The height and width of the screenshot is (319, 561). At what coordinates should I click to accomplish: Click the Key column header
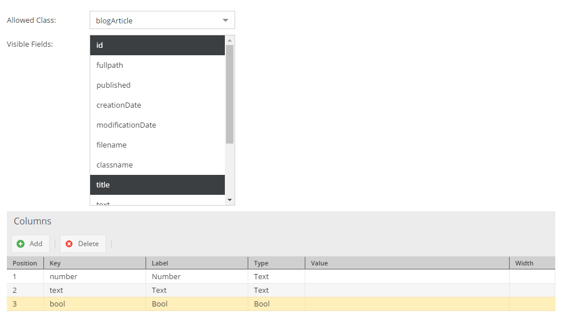click(x=94, y=263)
